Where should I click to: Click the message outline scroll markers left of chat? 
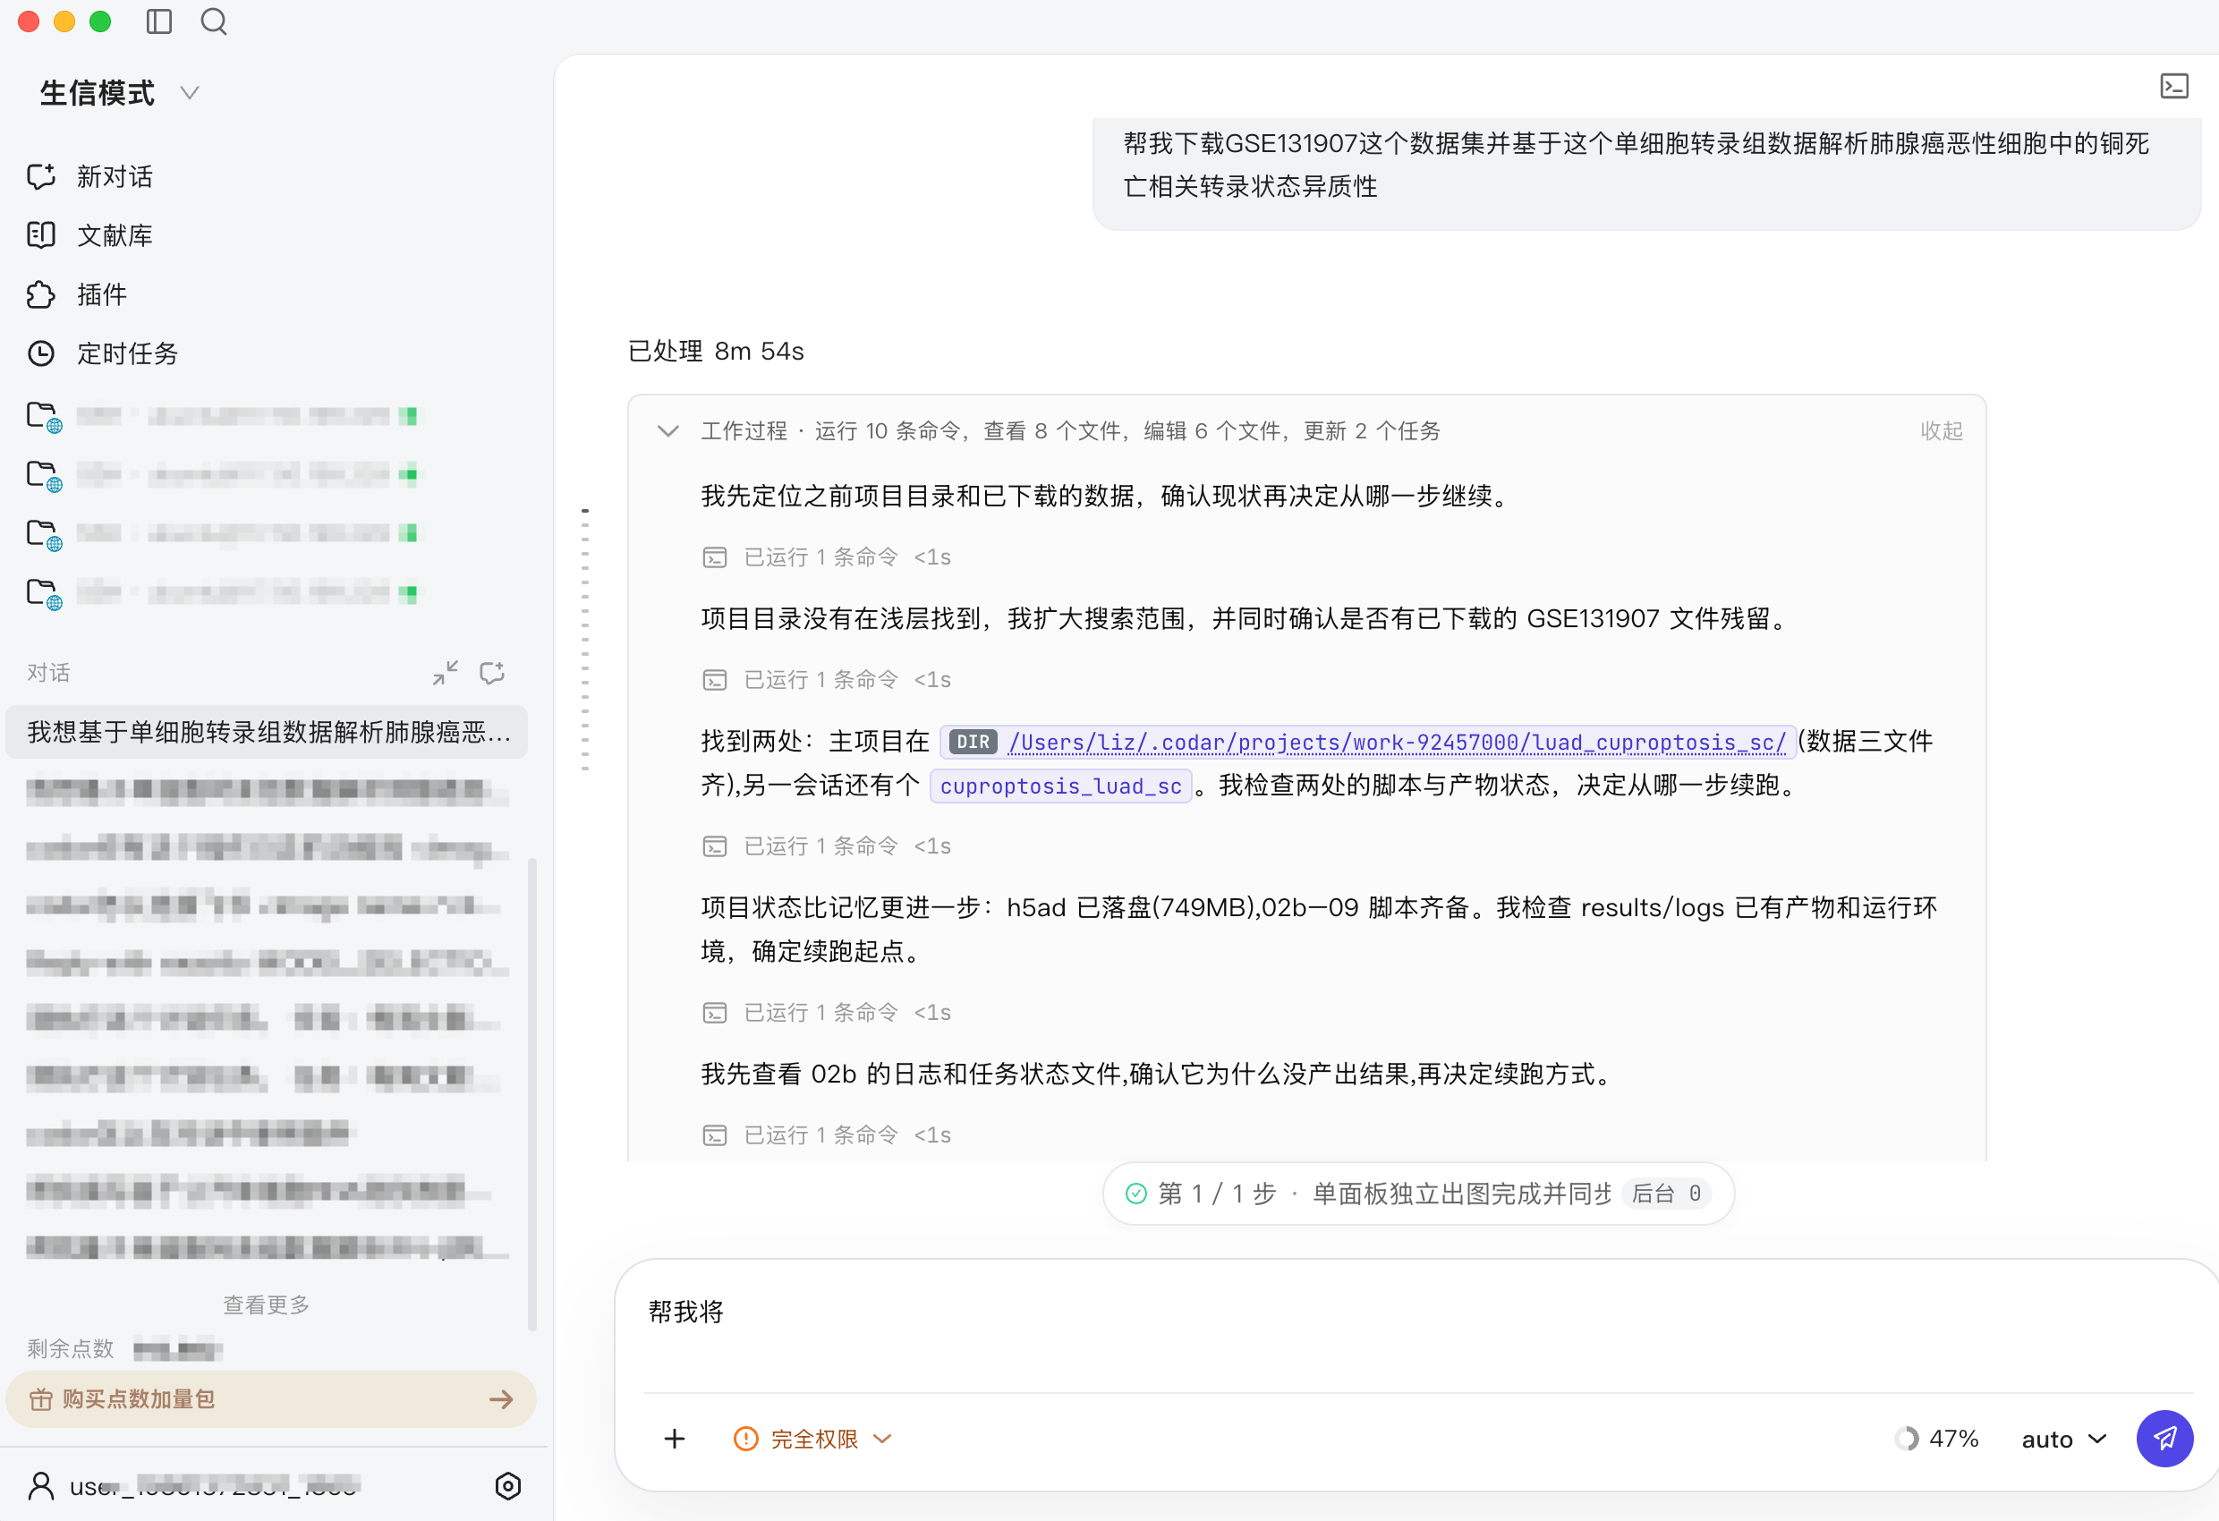(x=585, y=640)
